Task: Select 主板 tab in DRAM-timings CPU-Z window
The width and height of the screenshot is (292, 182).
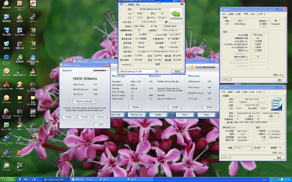Action: tap(239, 14)
